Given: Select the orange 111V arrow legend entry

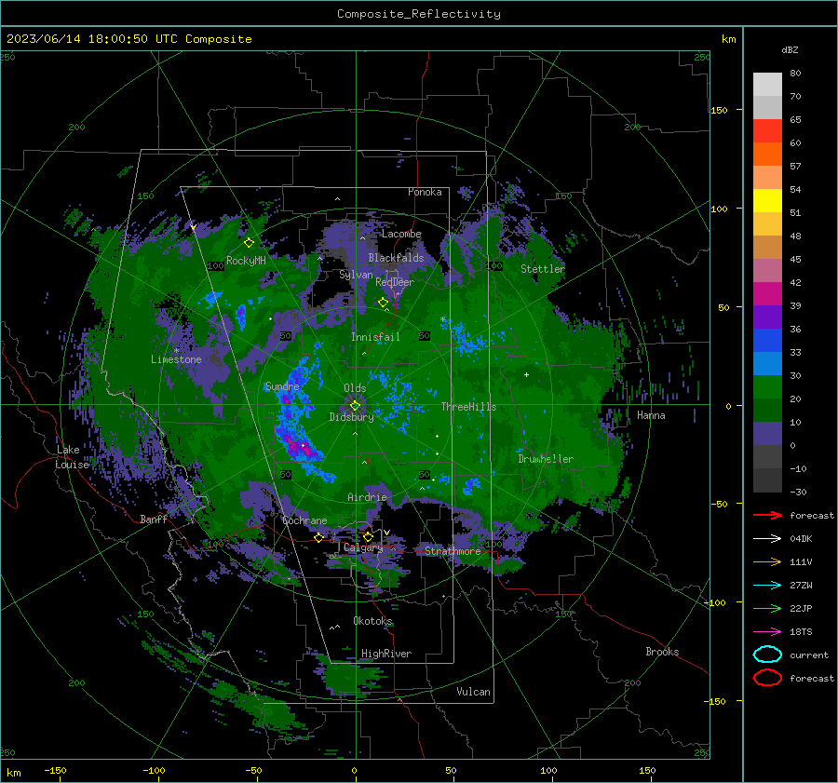Looking at the screenshot, I should point(767,561).
